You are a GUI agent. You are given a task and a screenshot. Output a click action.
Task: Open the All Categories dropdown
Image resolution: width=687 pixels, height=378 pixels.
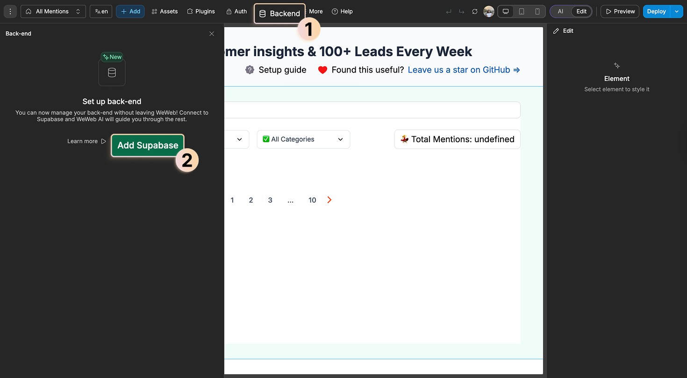[x=303, y=139]
